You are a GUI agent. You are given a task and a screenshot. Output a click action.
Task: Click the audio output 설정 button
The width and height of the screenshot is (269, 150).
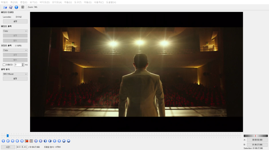point(15,55)
